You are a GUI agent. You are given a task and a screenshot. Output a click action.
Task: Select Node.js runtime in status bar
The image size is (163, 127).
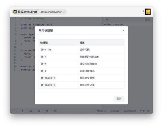101,111
